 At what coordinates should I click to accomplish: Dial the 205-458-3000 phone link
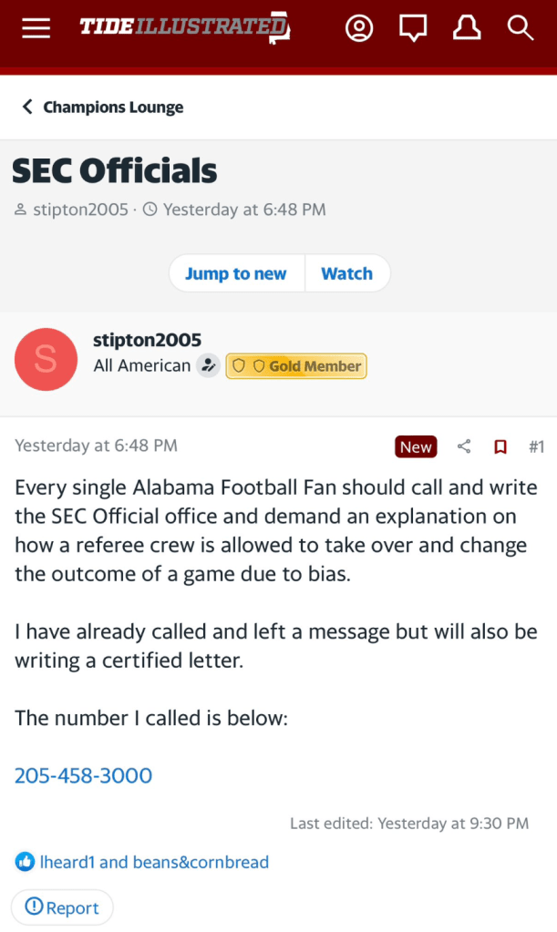click(83, 775)
